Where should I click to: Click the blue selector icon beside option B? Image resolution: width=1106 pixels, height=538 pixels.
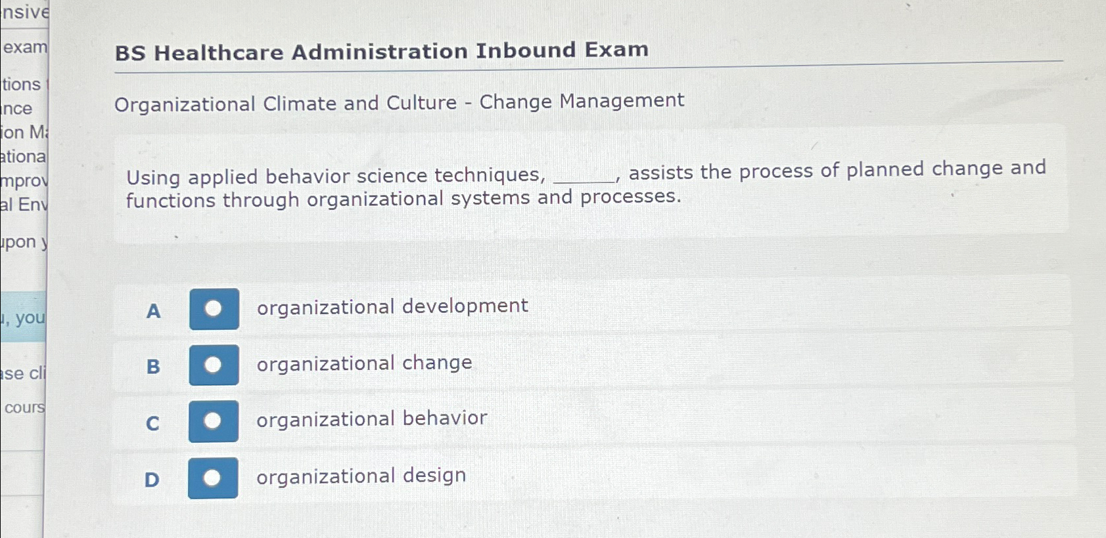(x=213, y=366)
